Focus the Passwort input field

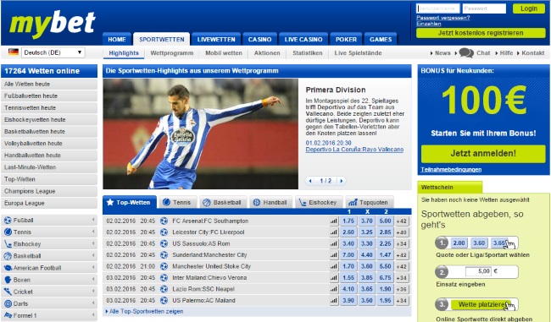coord(484,8)
